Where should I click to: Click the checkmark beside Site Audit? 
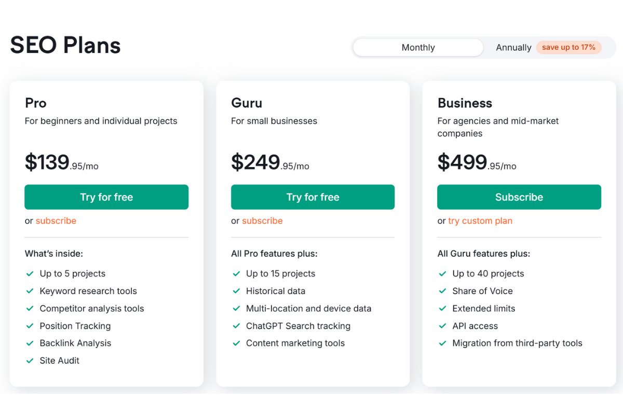point(30,360)
